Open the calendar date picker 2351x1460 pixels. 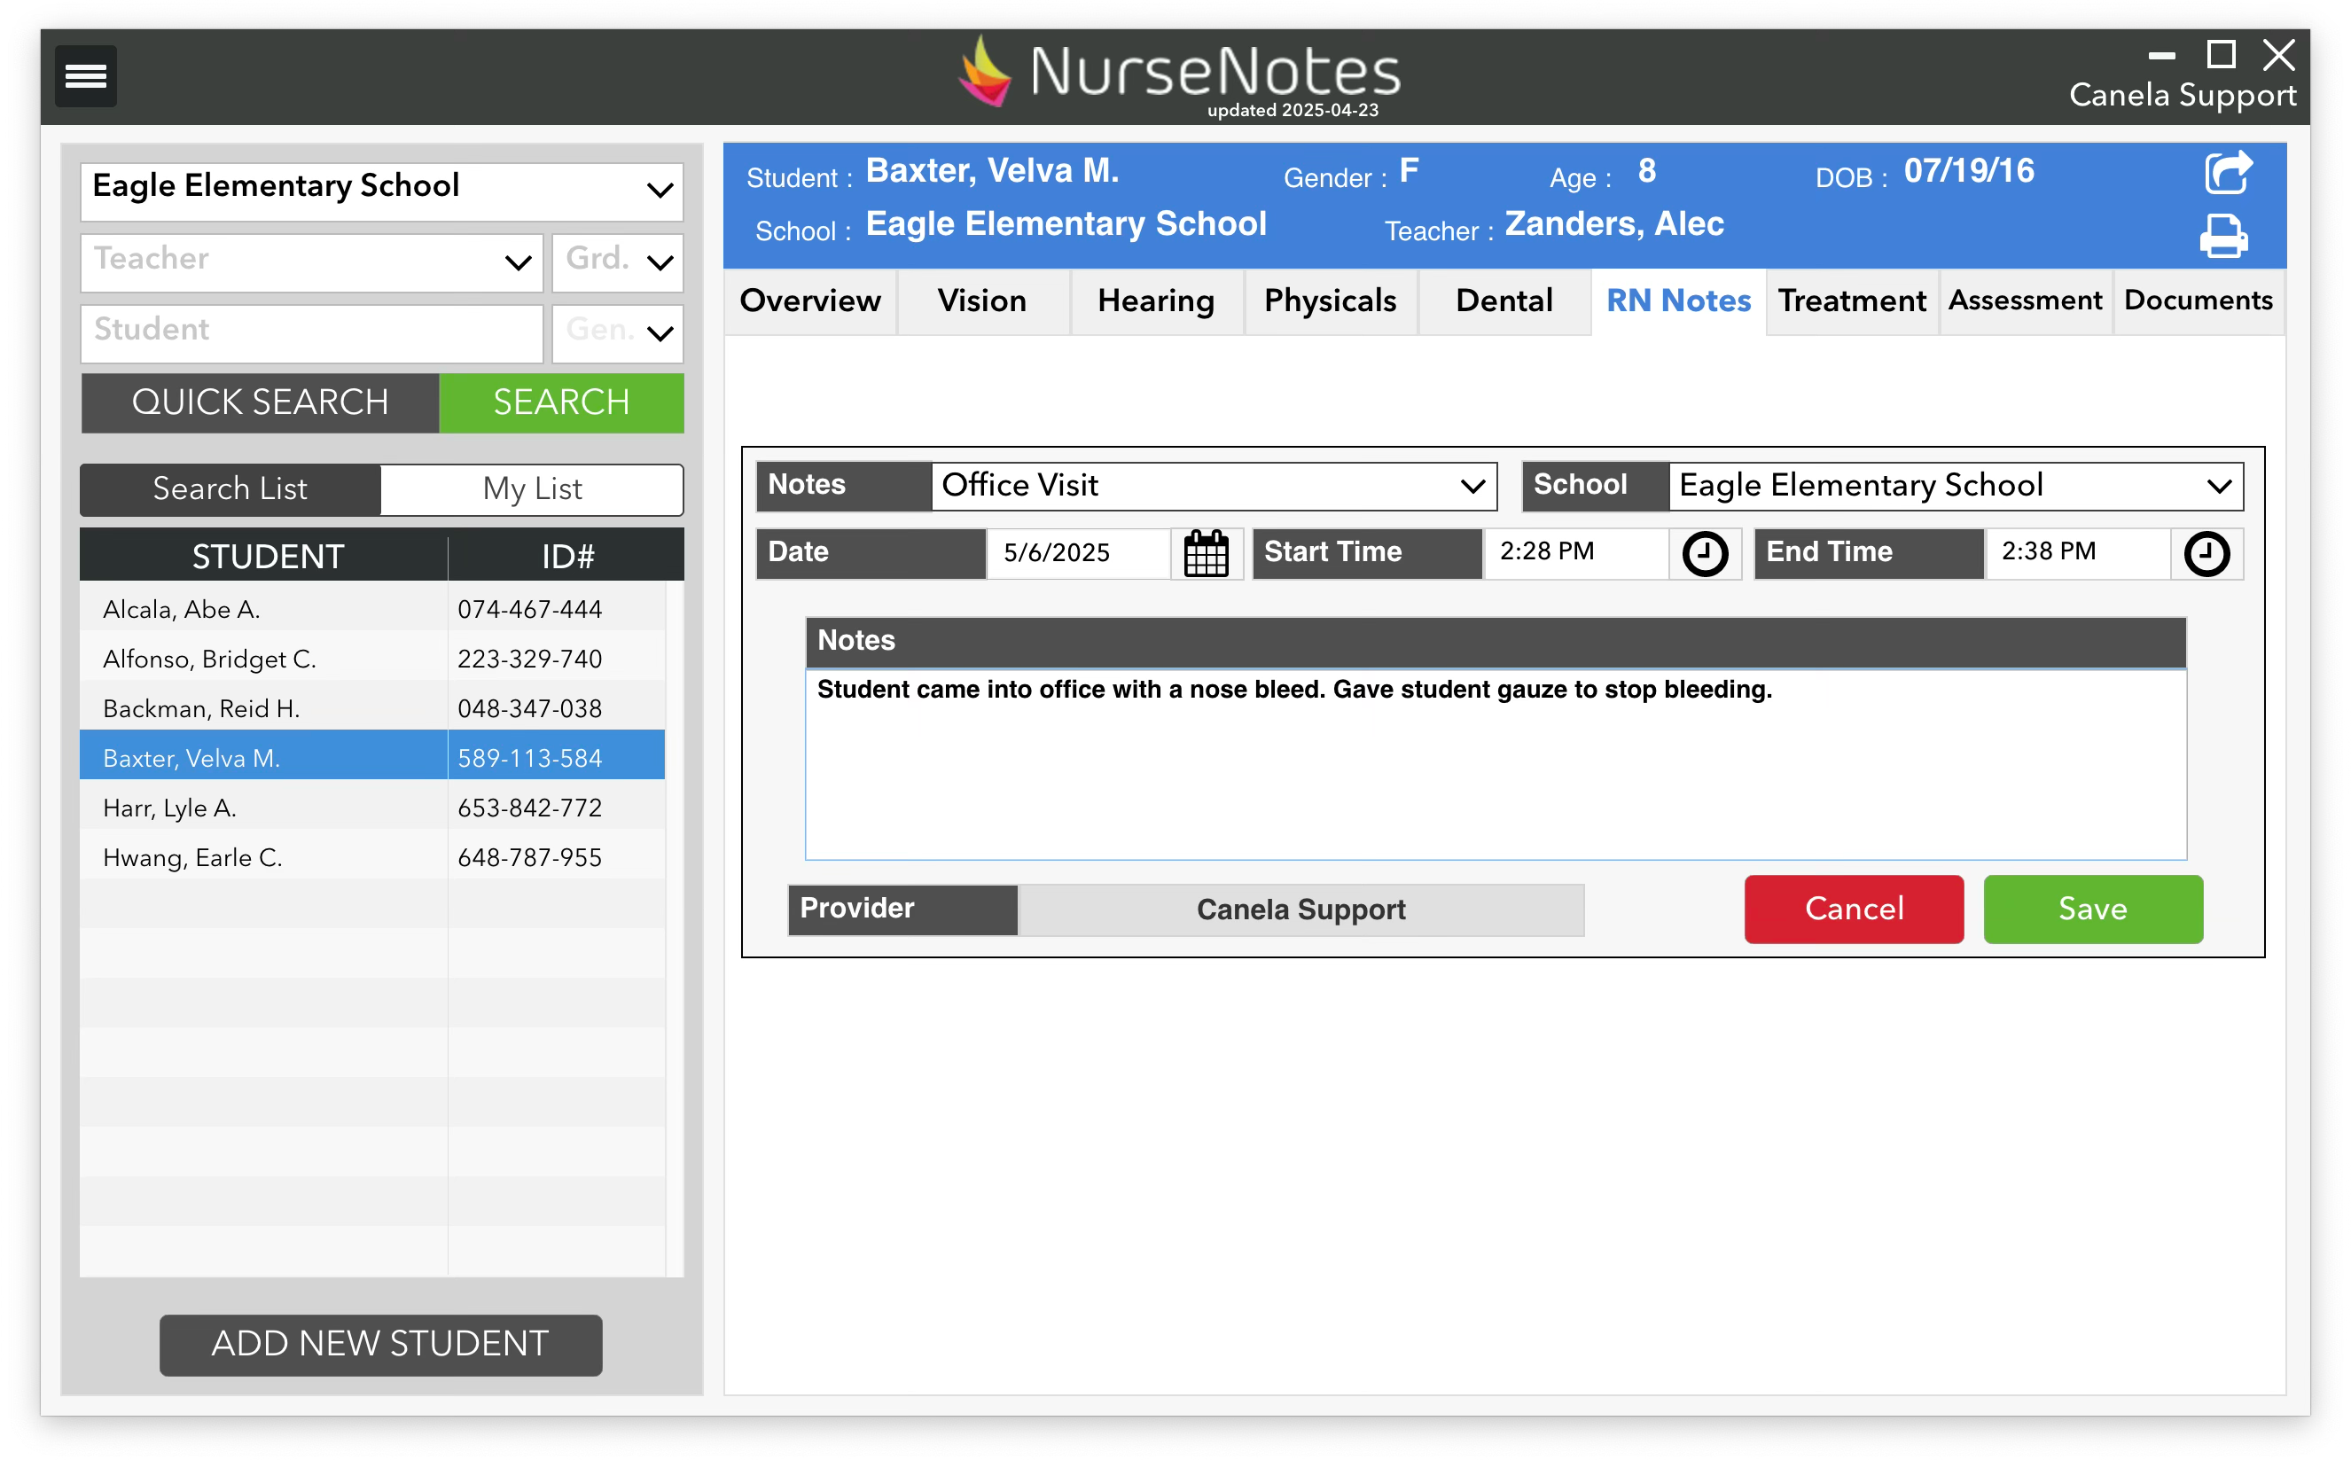tap(1207, 553)
